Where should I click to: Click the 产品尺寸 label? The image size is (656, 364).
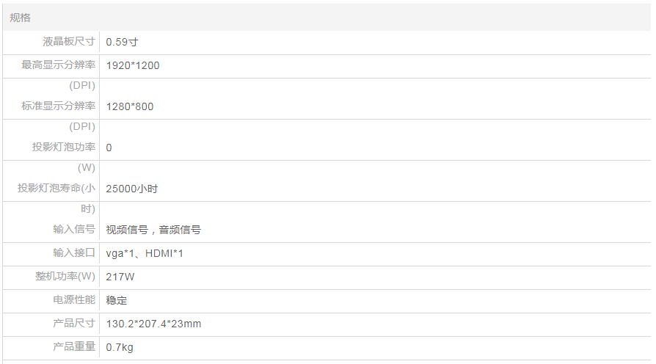tap(74, 323)
